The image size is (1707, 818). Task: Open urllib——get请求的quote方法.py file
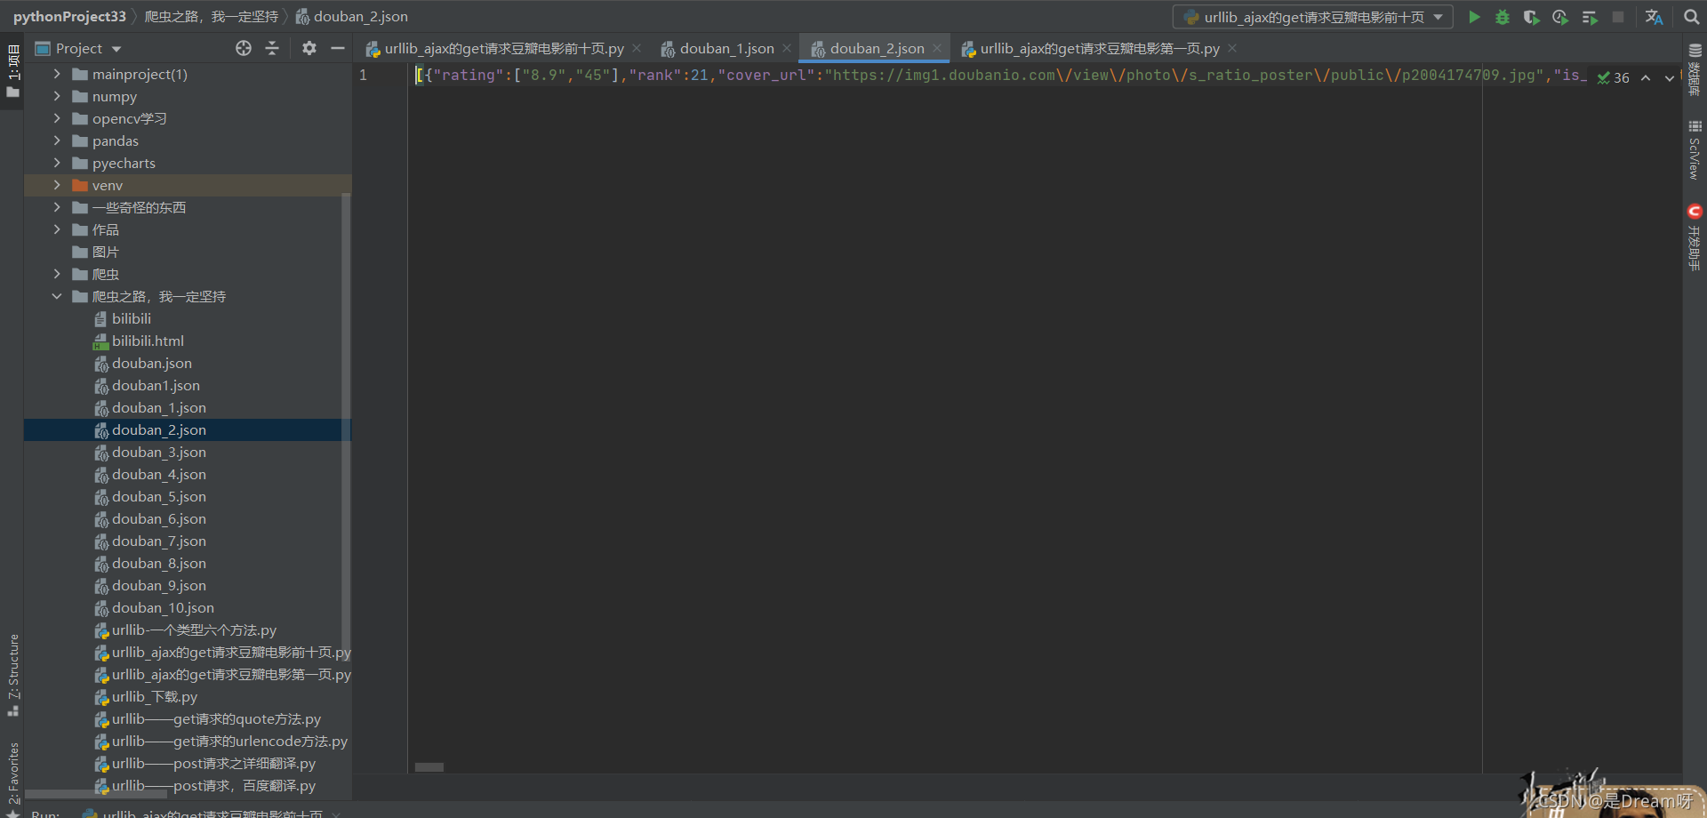(207, 718)
